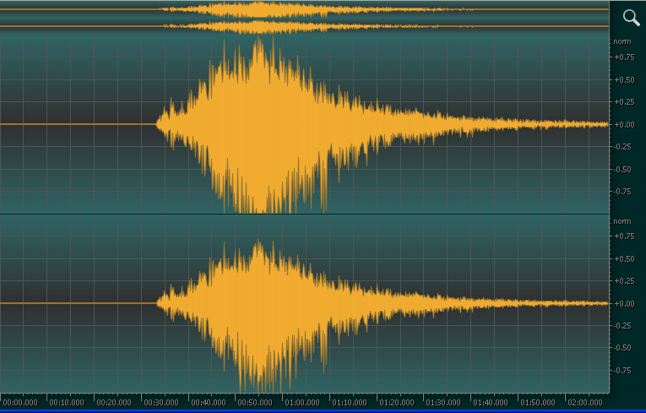Screen dimensions: 646x413
Task: Click the 01:50.000 time ruler label
Action: click(x=538, y=402)
